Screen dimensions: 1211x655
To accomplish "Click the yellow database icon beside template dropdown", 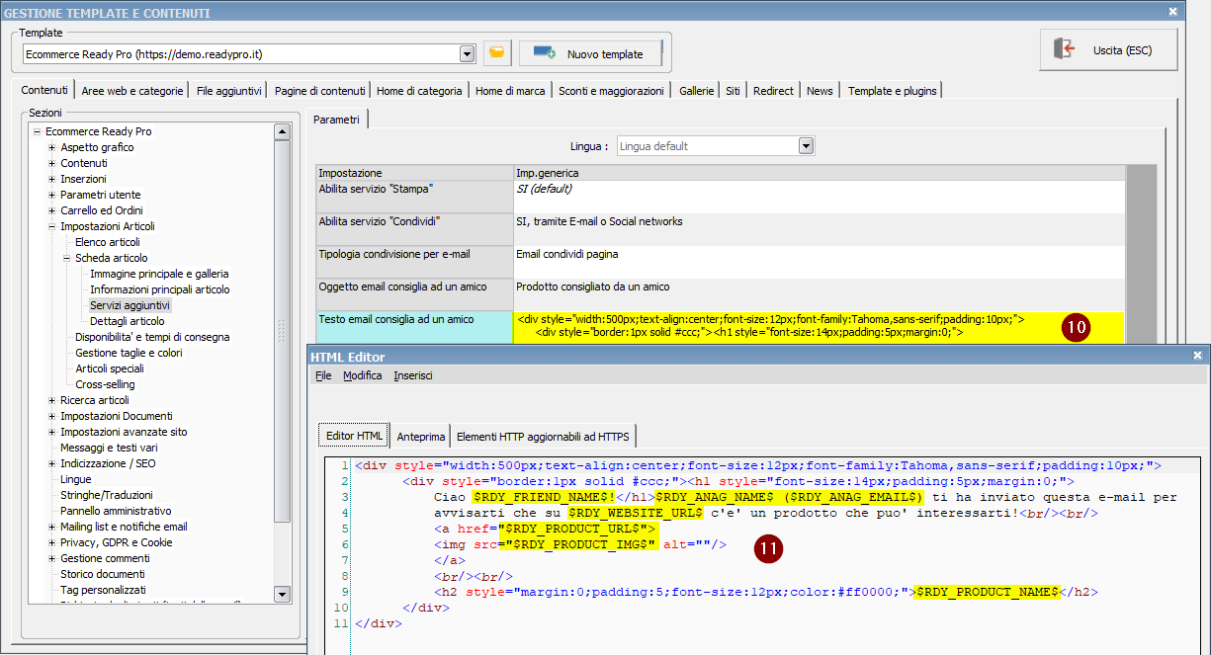I will [x=496, y=53].
